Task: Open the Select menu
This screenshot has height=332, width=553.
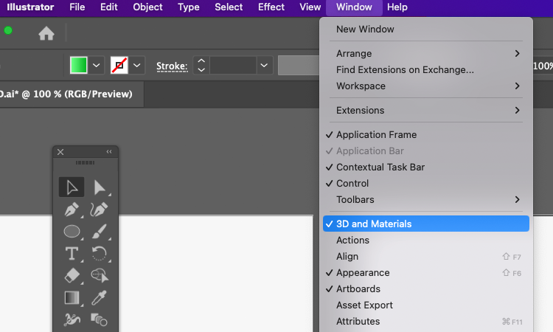Action: coord(229,7)
